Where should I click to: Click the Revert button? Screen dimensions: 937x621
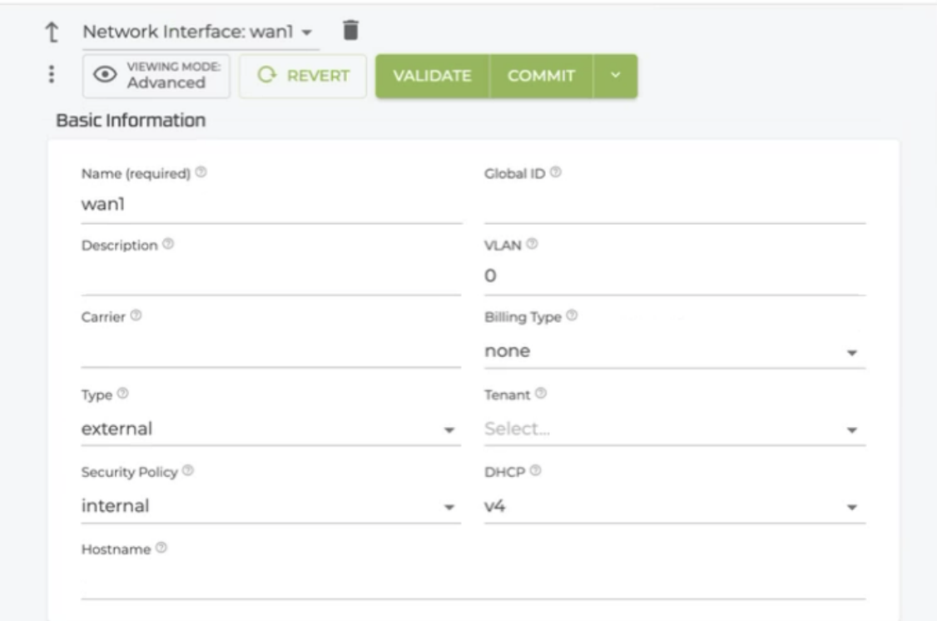(x=303, y=76)
